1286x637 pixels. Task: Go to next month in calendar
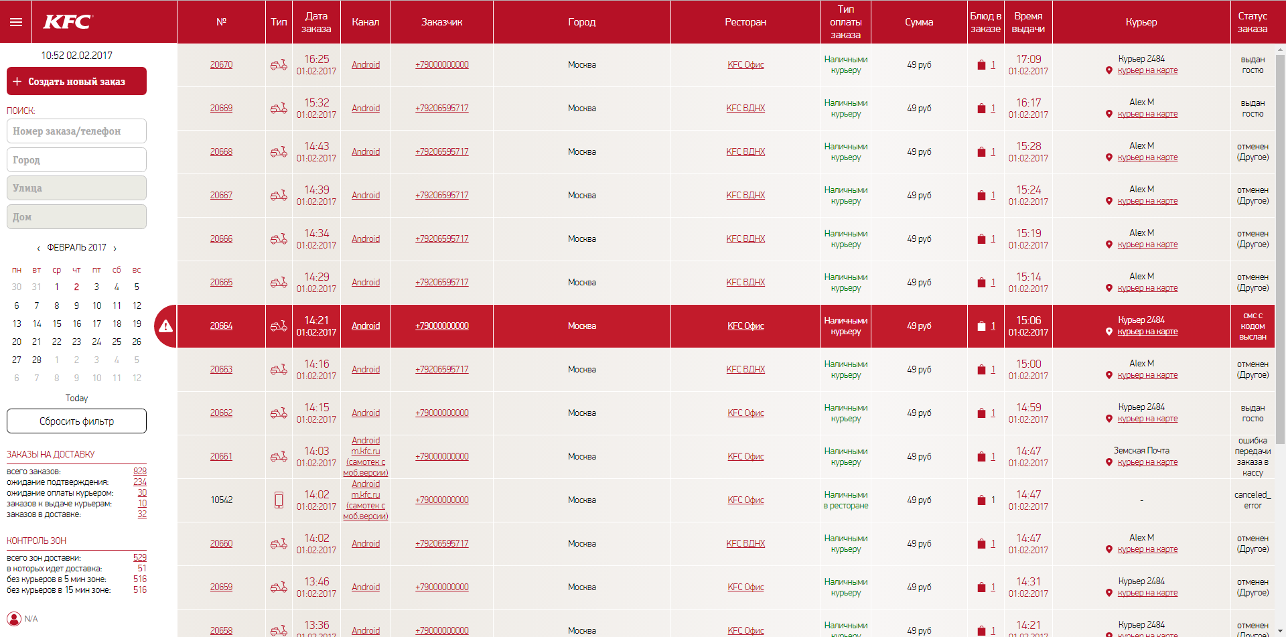click(115, 249)
